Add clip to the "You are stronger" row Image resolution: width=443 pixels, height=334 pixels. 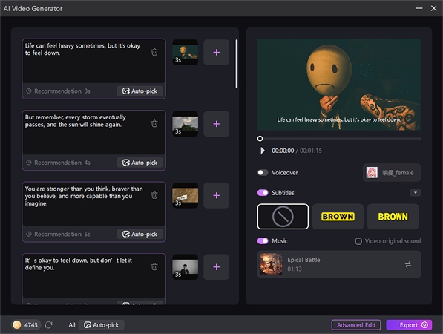(x=217, y=195)
